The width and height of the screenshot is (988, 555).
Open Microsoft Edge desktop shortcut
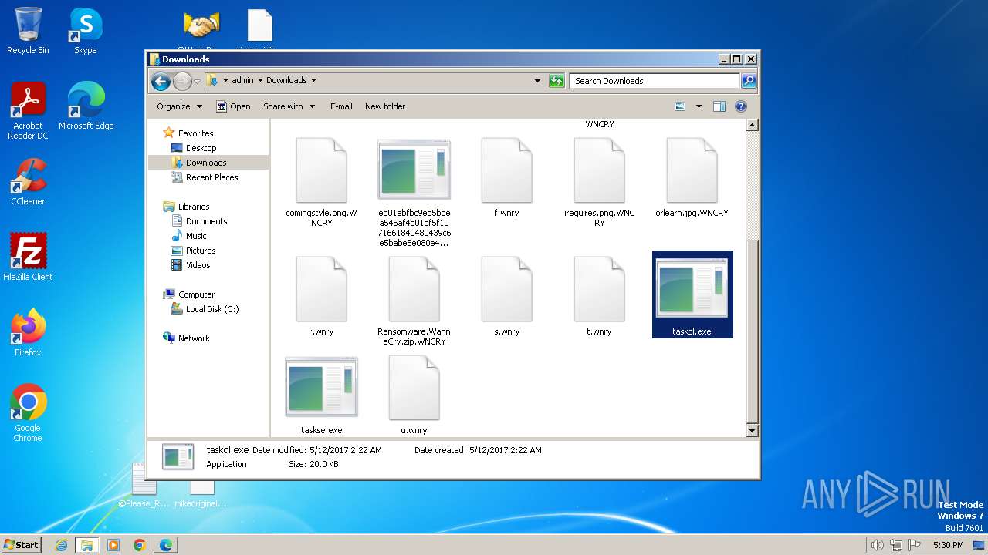click(86, 106)
